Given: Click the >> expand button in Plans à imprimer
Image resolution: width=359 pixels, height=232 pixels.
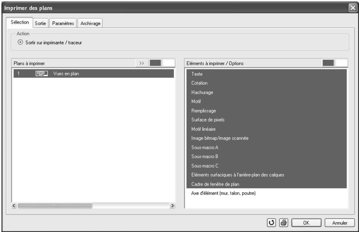Looking at the screenshot, I should click(x=142, y=63).
